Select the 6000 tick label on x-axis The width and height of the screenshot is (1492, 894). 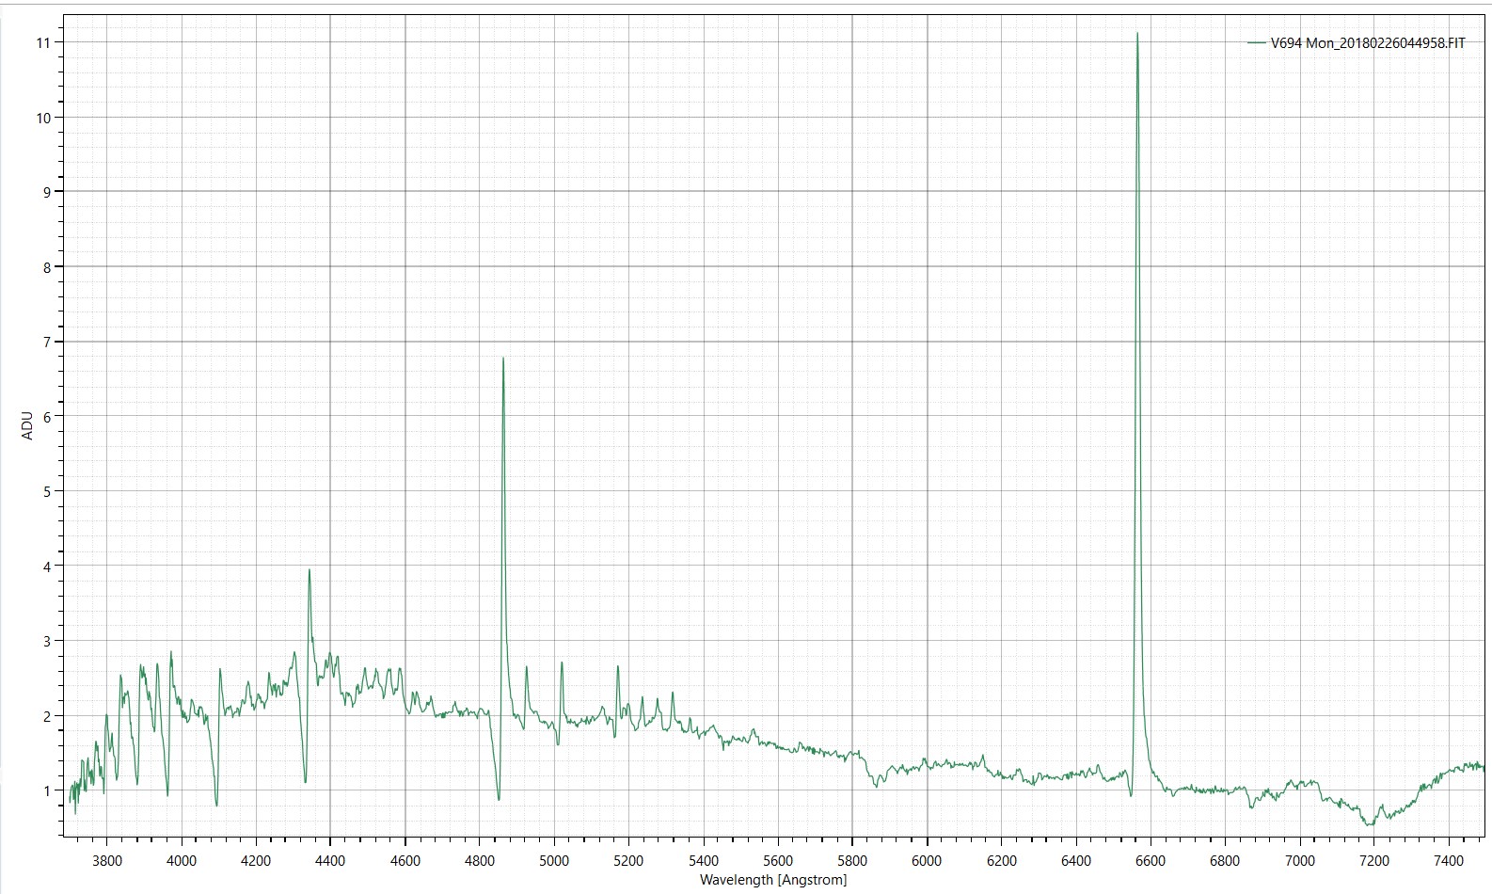tap(927, 860)
